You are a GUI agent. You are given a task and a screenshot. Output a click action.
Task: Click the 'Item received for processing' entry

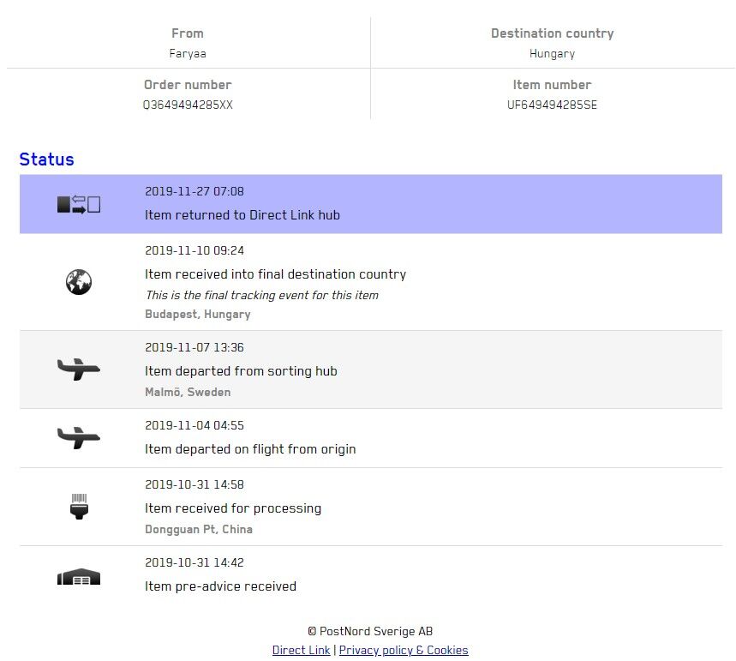point(233,508)
